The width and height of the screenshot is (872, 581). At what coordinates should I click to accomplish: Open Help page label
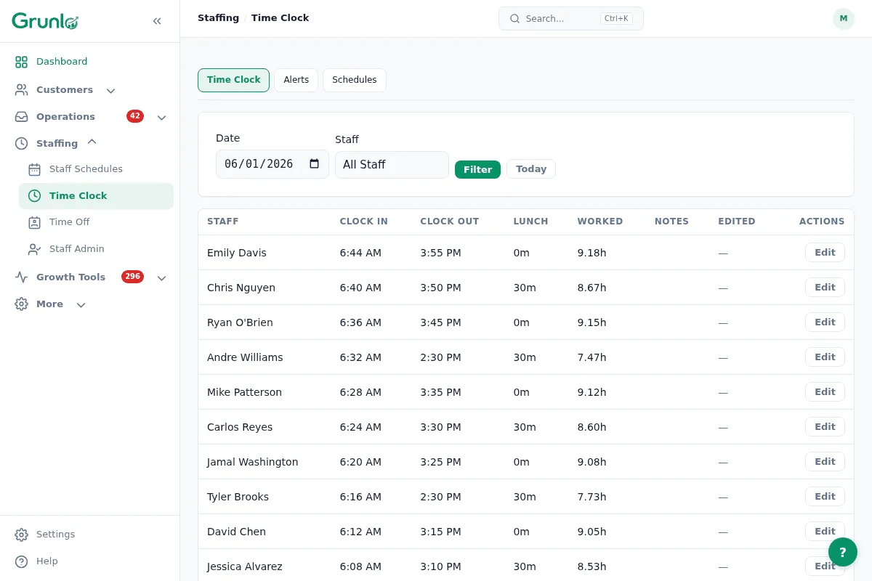tap(47, 561)
